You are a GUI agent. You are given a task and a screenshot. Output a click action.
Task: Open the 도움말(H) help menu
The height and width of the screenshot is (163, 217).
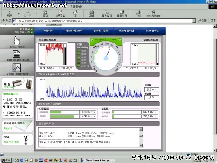(x=76, y=7)
